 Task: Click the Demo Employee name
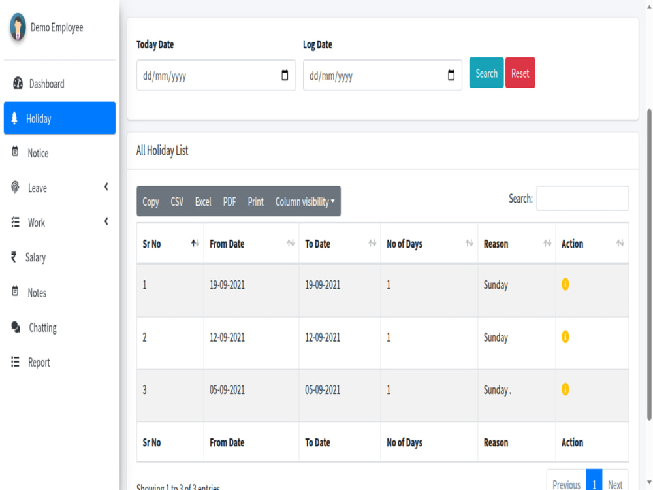pos(57,27)
